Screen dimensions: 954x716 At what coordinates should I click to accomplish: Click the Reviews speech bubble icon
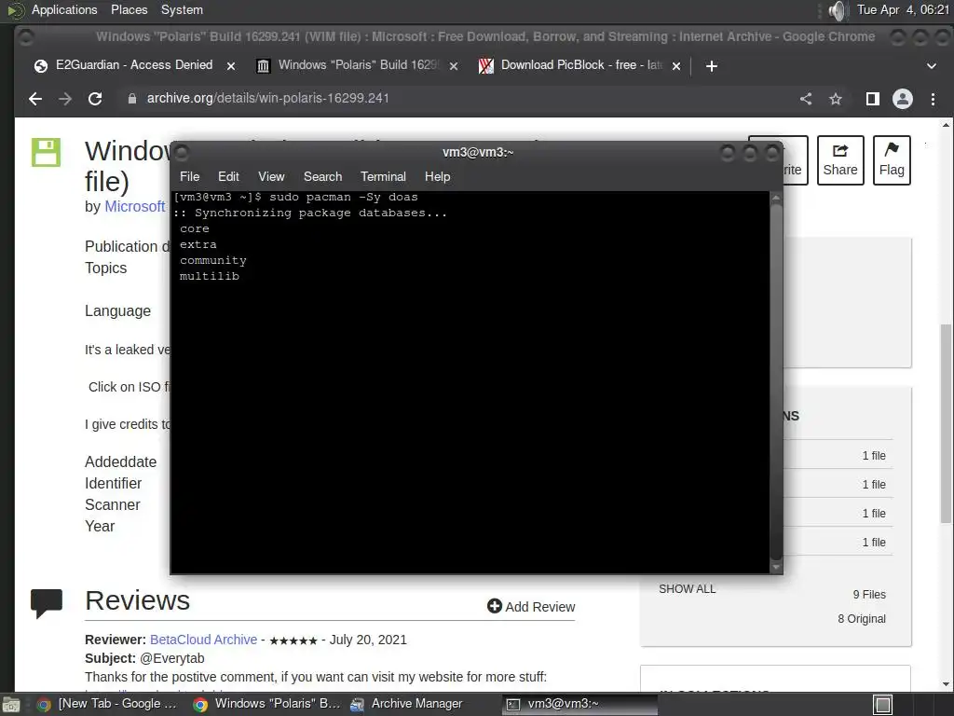(x=47, y=603)
